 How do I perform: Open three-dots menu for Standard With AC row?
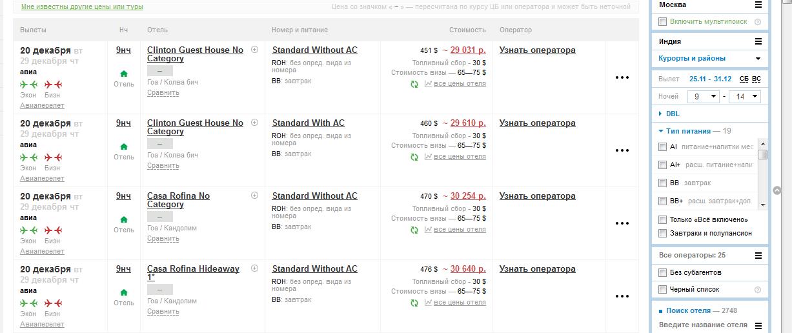tap(622, 150)
